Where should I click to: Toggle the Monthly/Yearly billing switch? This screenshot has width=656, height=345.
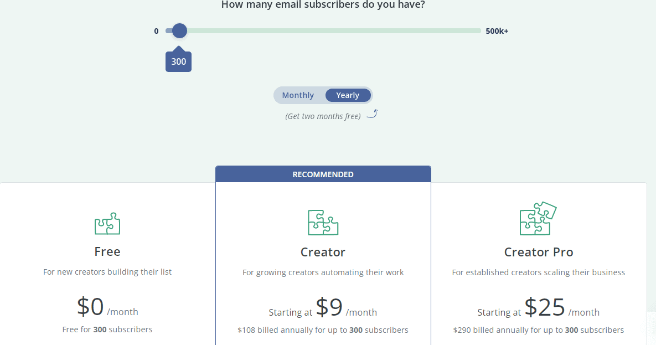(323, 95)
